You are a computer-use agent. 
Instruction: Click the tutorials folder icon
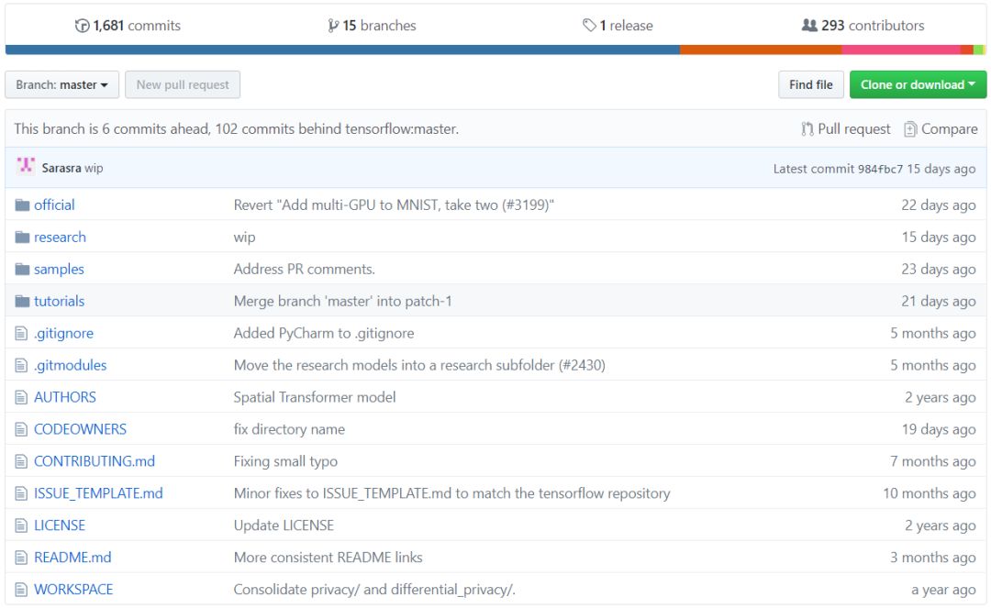click(22, 302)
